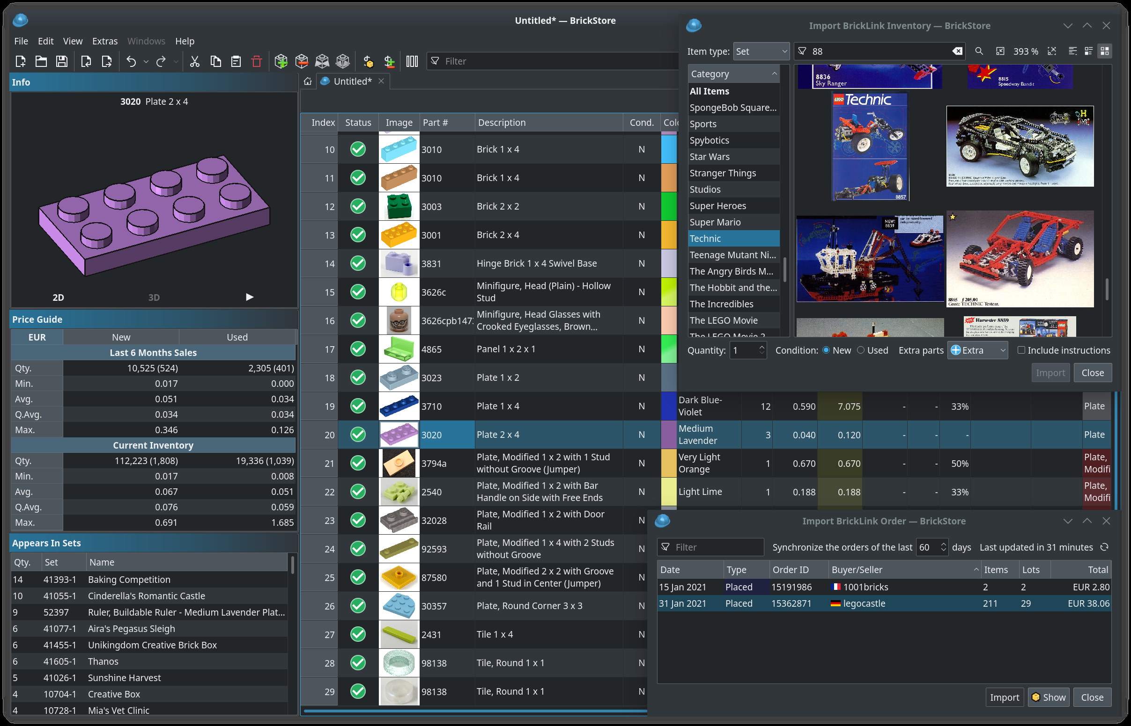This screenshot has height=726, width=1131.
Task: Switch to the Untitled* document tab
Action: click(x=352, y=81)
